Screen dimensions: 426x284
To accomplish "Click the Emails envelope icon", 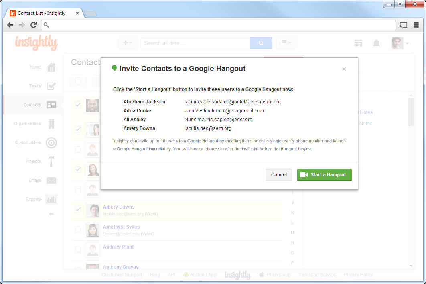I will coord(51,180).
